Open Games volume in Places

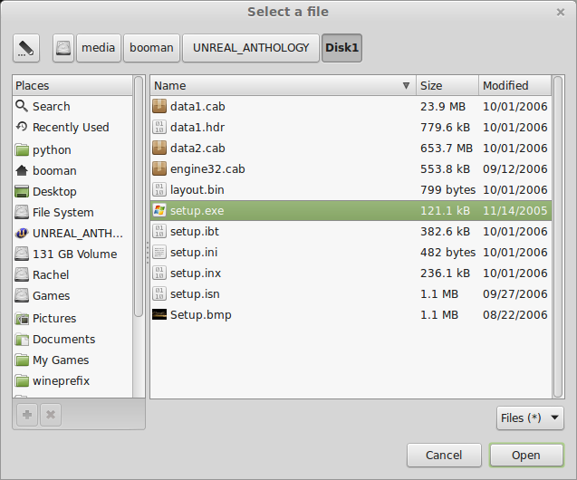coord(72,296)
